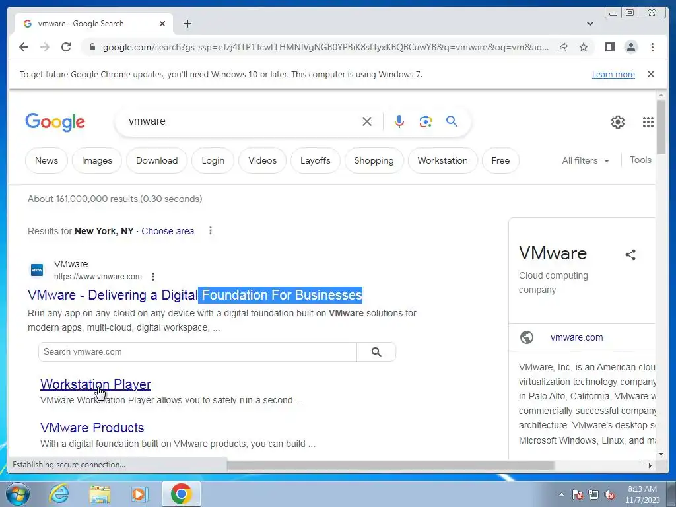Open the network tray icon
The image size is (676, 507).
coord(593,495)
